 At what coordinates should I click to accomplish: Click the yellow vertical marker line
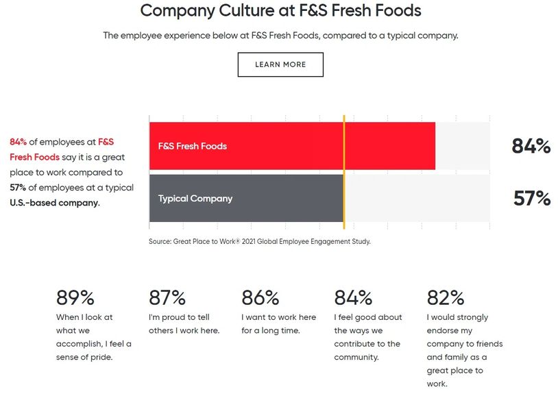(x=343, y=171)
